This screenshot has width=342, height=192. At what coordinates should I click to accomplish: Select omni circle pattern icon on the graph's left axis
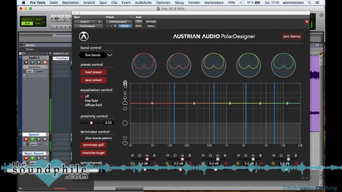tap(125, 123)
